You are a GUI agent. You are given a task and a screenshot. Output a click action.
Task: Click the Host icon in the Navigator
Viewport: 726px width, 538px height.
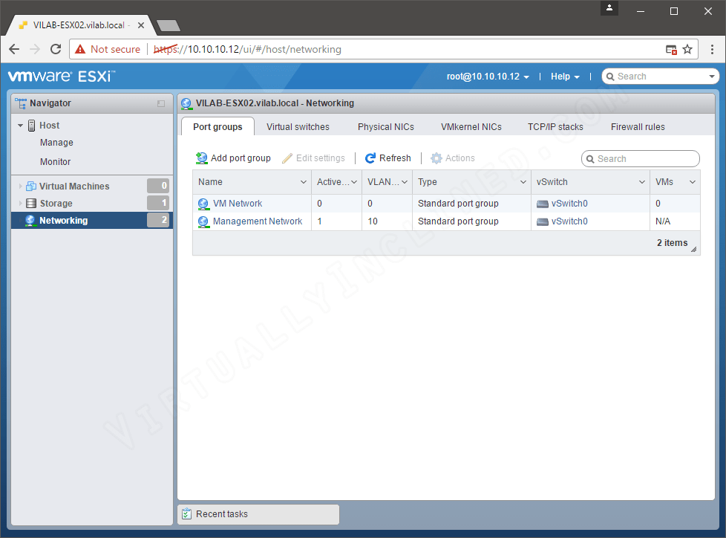tap(32, 125)
